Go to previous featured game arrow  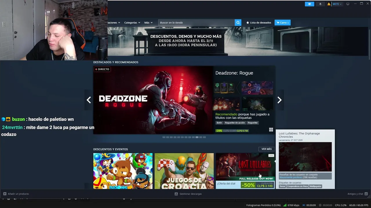pos(89,100)
